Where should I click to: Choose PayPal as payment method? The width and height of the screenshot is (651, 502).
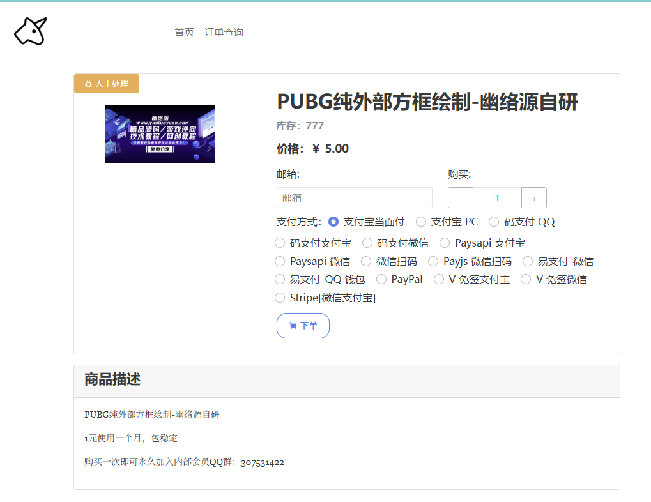381,279
